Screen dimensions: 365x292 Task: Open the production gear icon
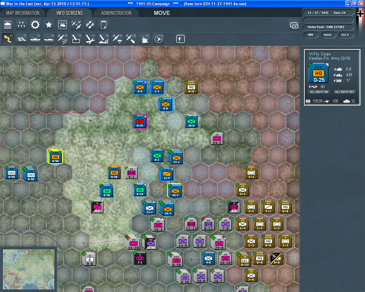(35, 25)
